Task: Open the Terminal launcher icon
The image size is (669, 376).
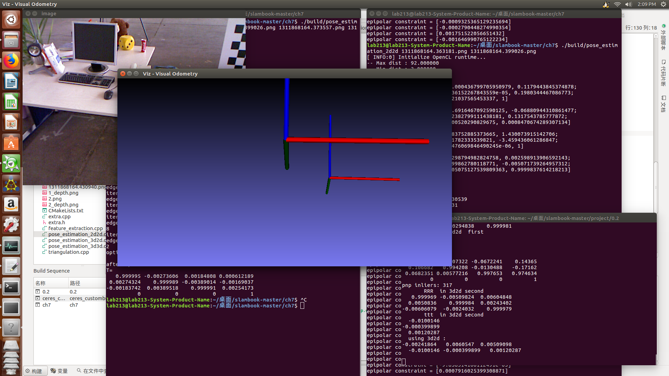Action: pyautogui.click(x=11, y=287)
